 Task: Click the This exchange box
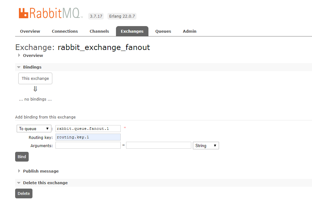pos(35,78)
